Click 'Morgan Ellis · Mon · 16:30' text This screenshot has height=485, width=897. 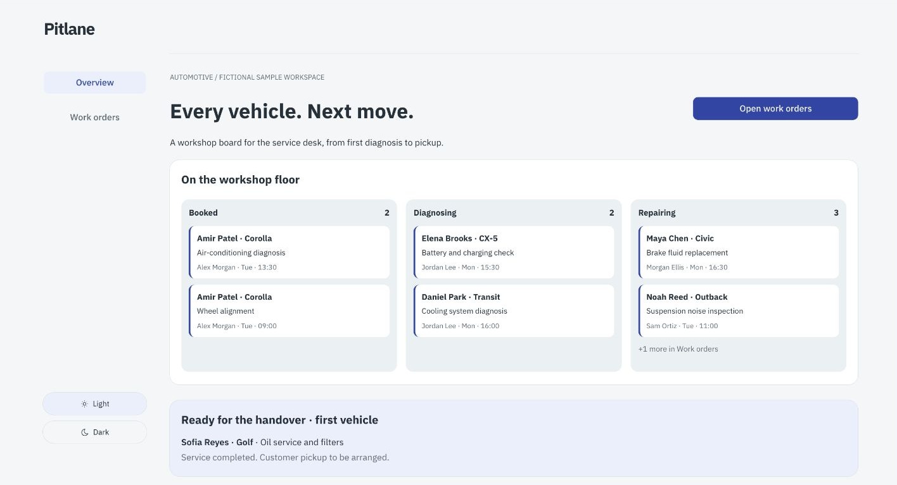click(x=687, y=267)
